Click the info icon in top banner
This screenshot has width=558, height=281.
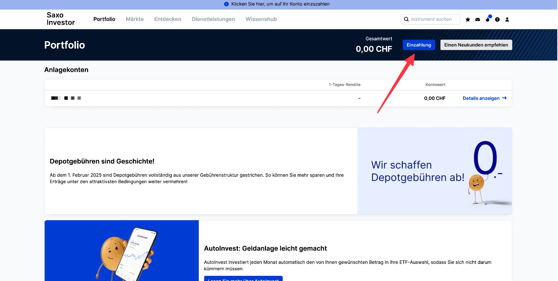226,4
